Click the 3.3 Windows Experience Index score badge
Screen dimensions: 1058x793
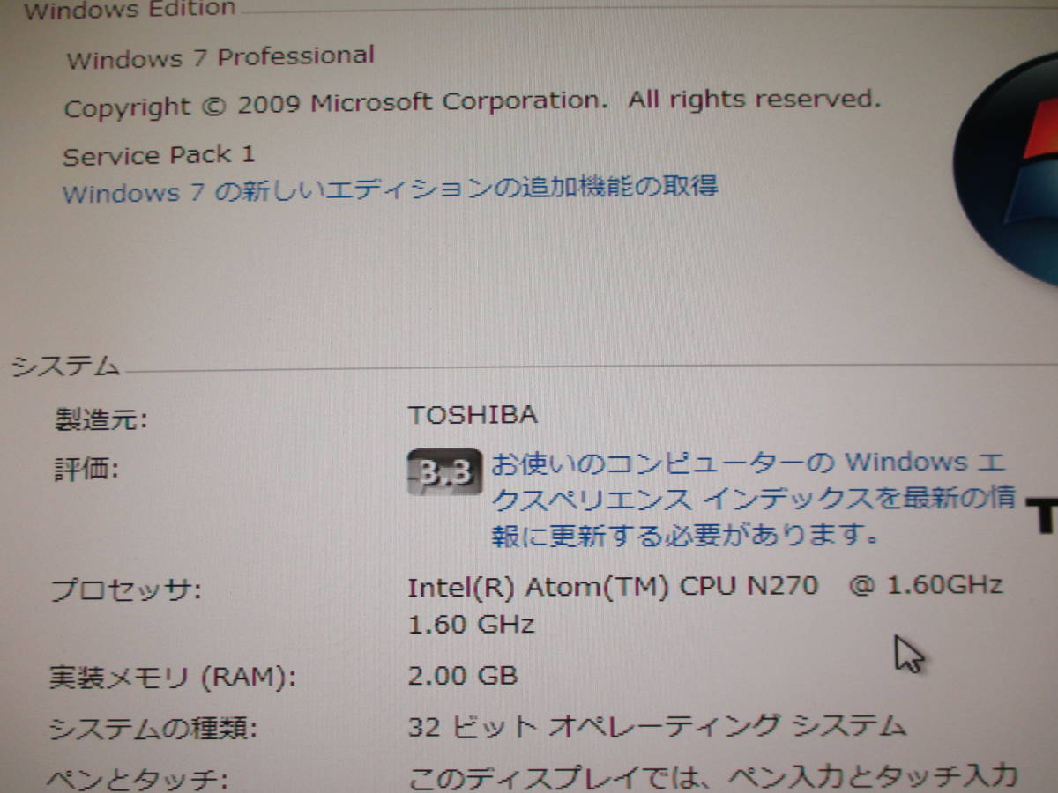click(445, 472)
